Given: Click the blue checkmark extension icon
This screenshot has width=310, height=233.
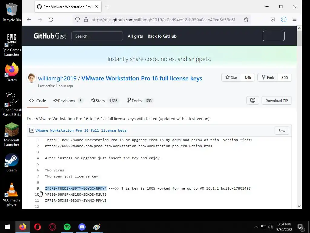Looking at the screenshot, I should tap(283, 19).
